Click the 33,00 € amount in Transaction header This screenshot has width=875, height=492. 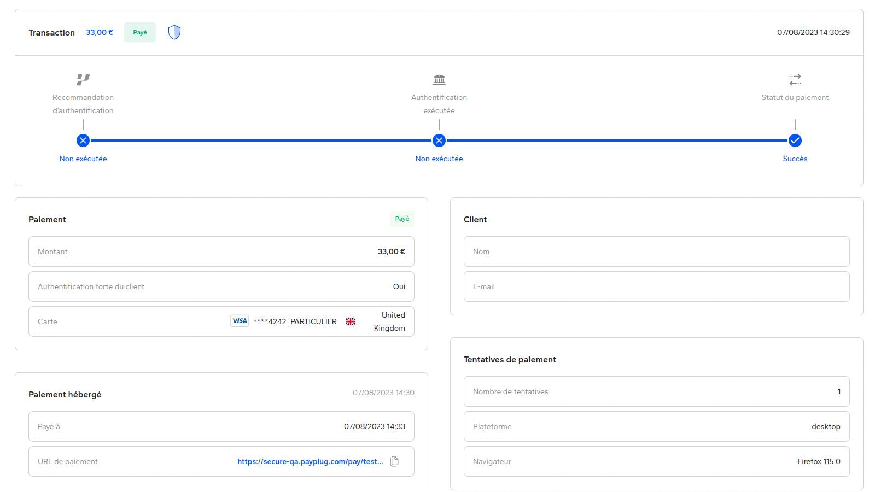(100, 32)
